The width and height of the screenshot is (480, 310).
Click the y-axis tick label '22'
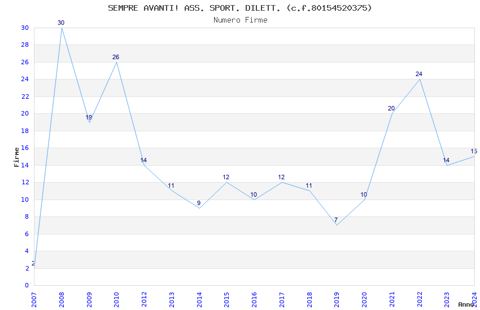point(25,96)
